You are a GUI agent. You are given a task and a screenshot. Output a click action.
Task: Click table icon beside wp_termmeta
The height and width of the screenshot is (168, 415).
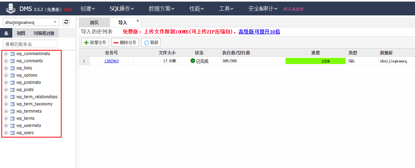coord(12,111)
